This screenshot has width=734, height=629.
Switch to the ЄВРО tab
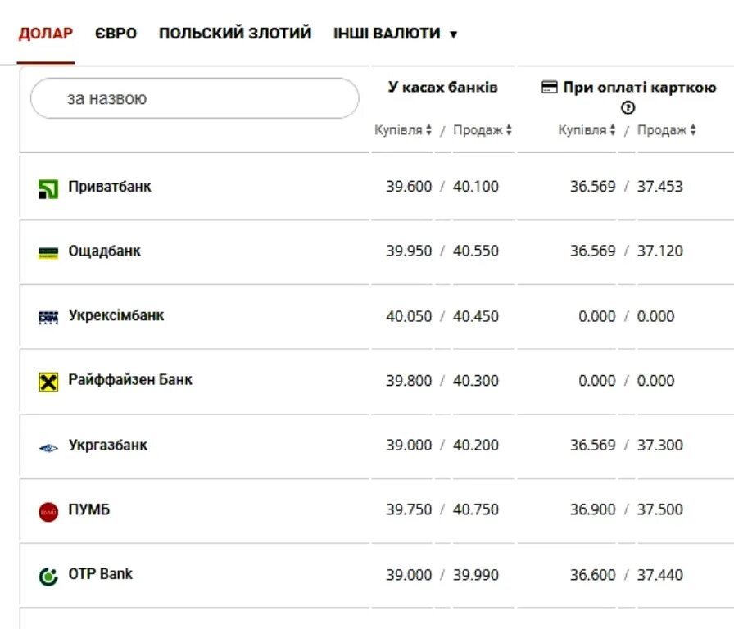point(116,34)
